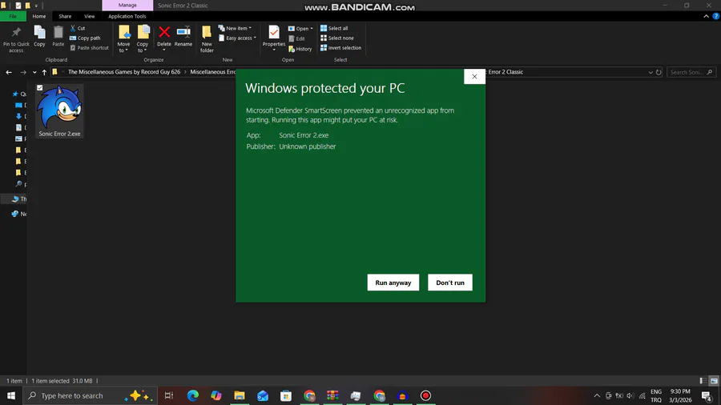Switch to details view layout icon
This screenshot has height=405, width=721.
click(x=703, y=381)
